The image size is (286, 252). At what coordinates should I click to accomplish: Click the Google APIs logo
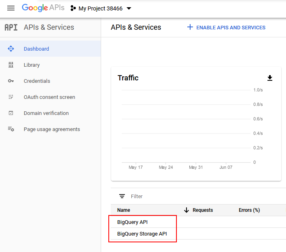(43, 8)
